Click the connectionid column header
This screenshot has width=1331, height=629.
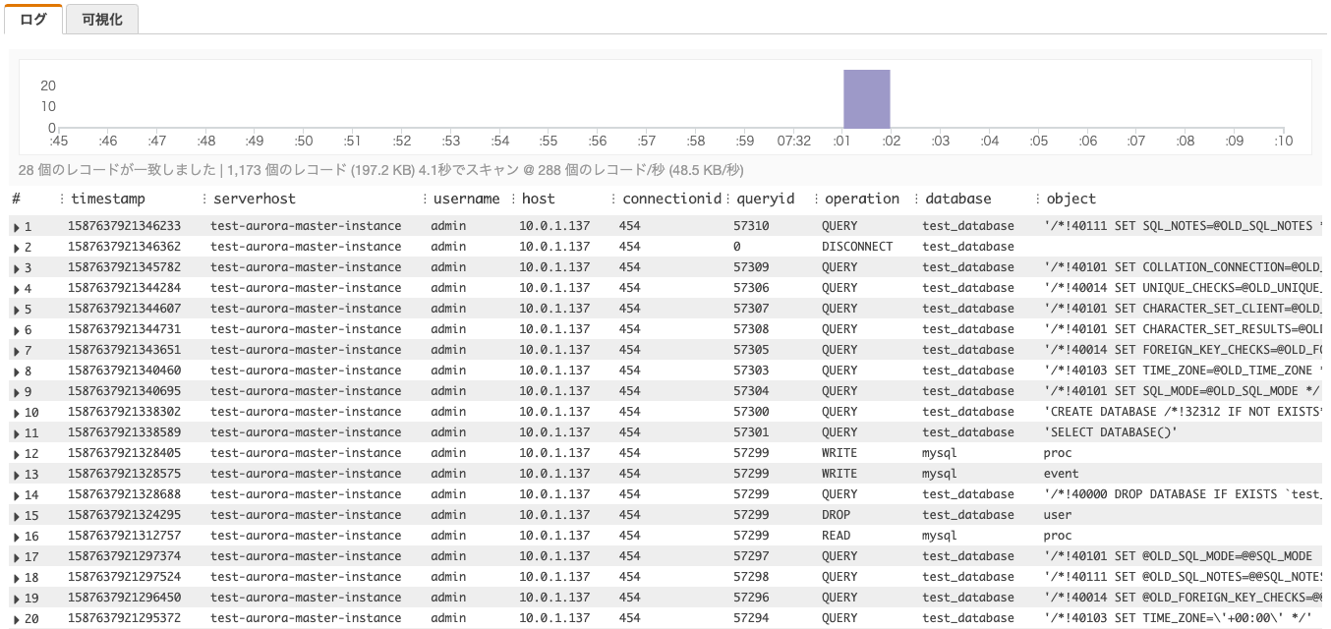click(x=671, y=199)
